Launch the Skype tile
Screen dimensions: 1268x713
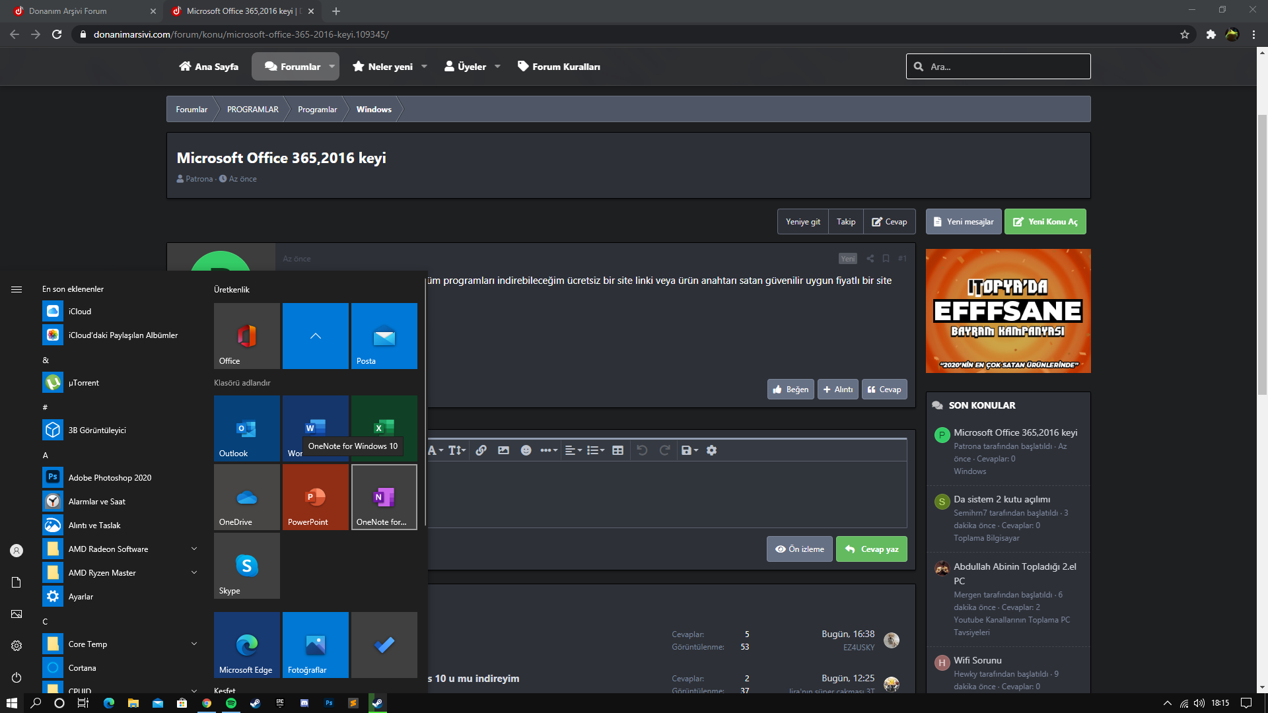click(246, 565)
